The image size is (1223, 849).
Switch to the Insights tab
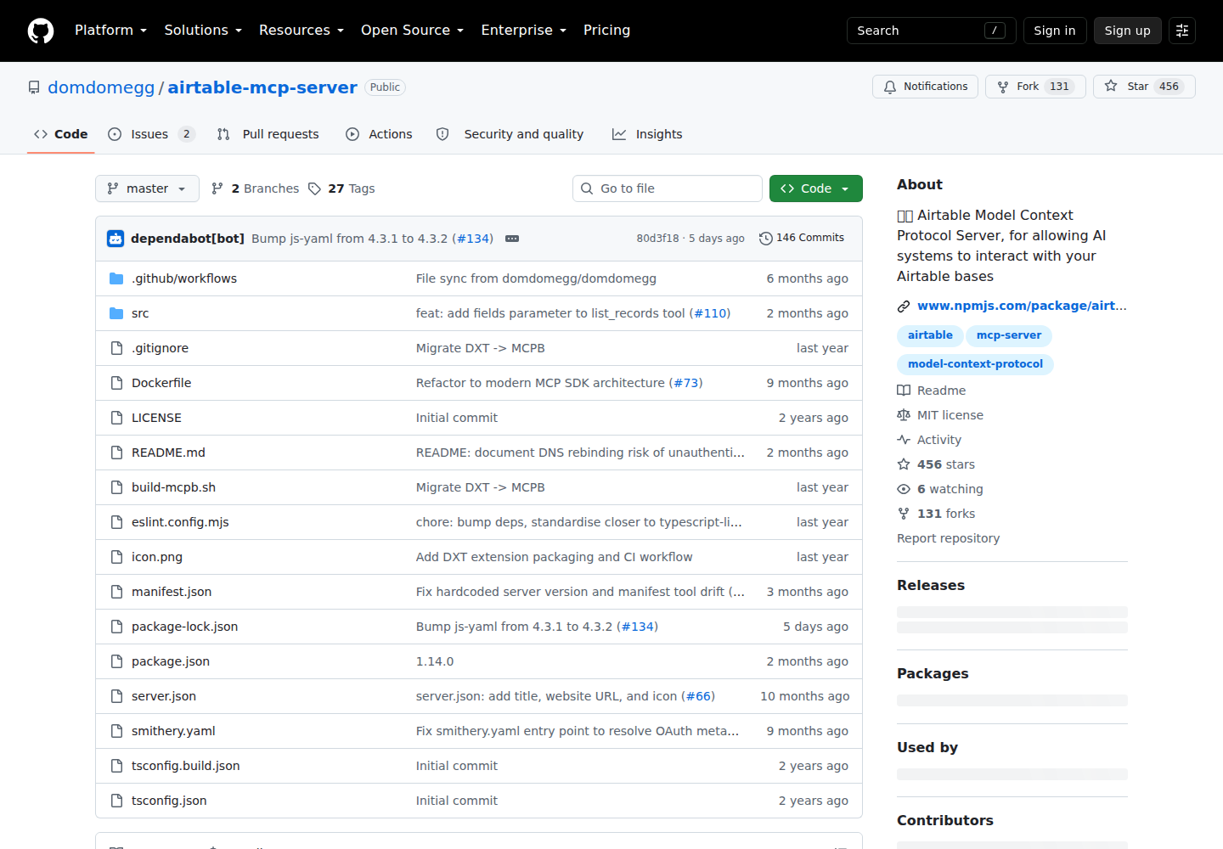(647, 134)
